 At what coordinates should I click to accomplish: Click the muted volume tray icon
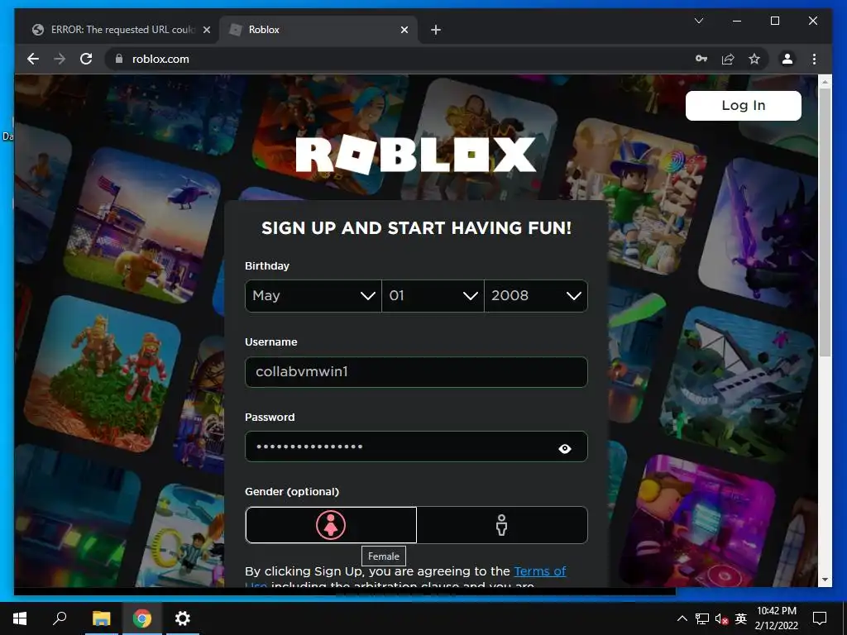tap(721, 618)
